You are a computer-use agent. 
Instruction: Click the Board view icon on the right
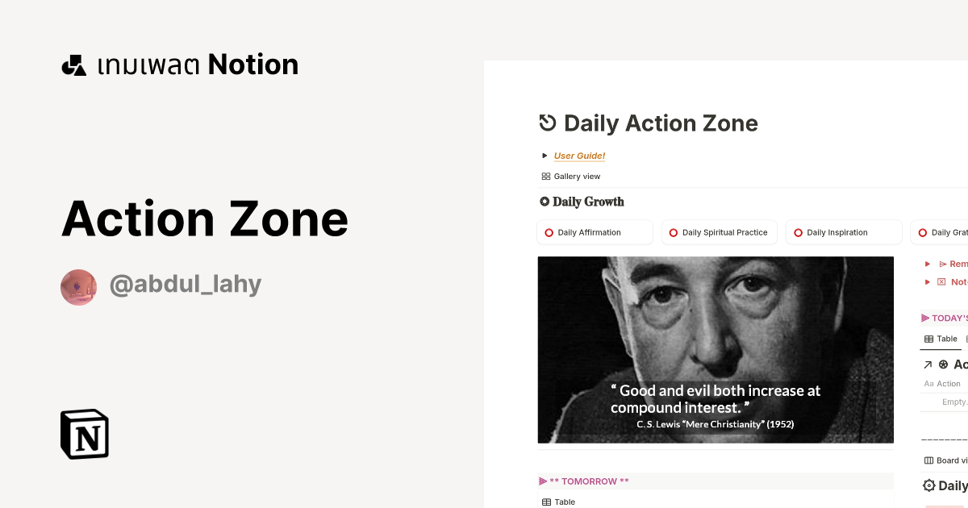[x=928, y=460]
